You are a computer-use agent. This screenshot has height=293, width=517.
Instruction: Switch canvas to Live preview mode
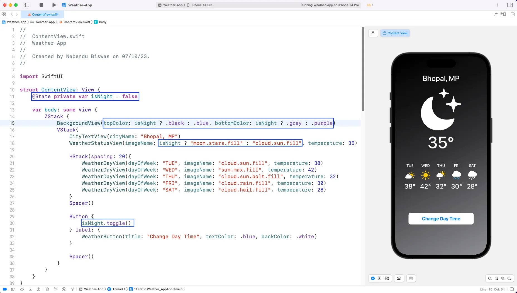[373, 278]
